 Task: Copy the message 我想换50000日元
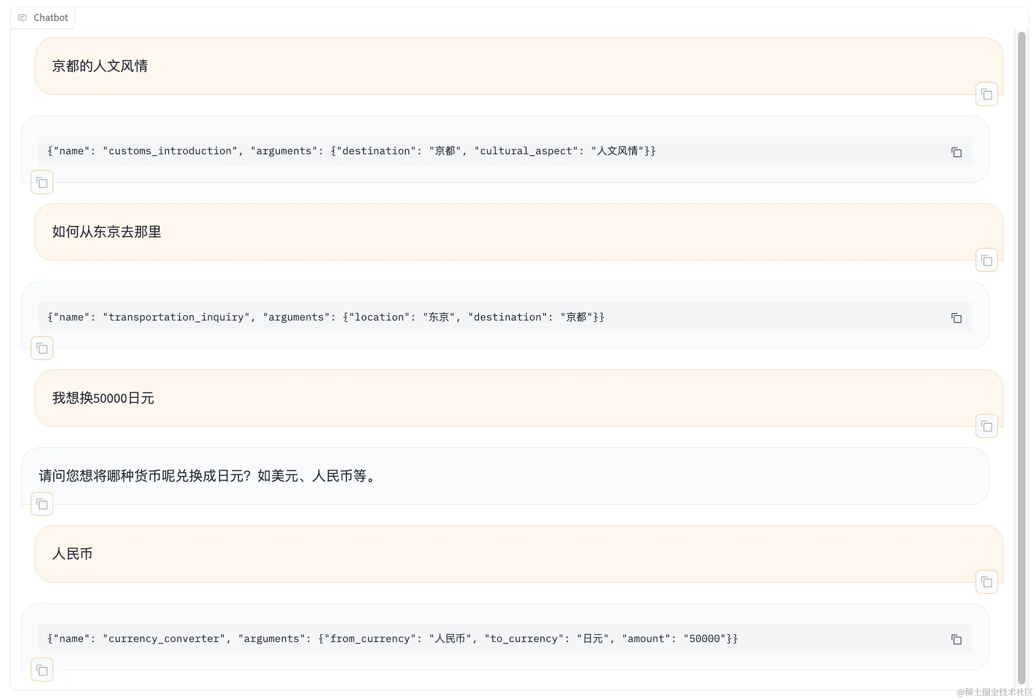pyautogui.click(x=987, y=426)
